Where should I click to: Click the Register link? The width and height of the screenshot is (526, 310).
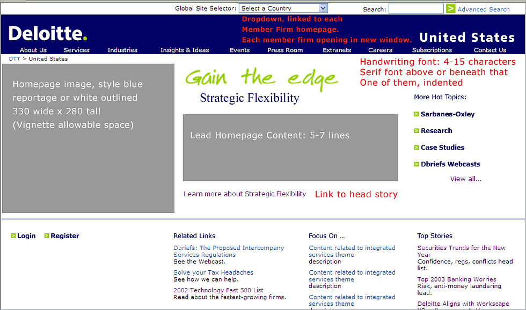click(x=65, y=235)
